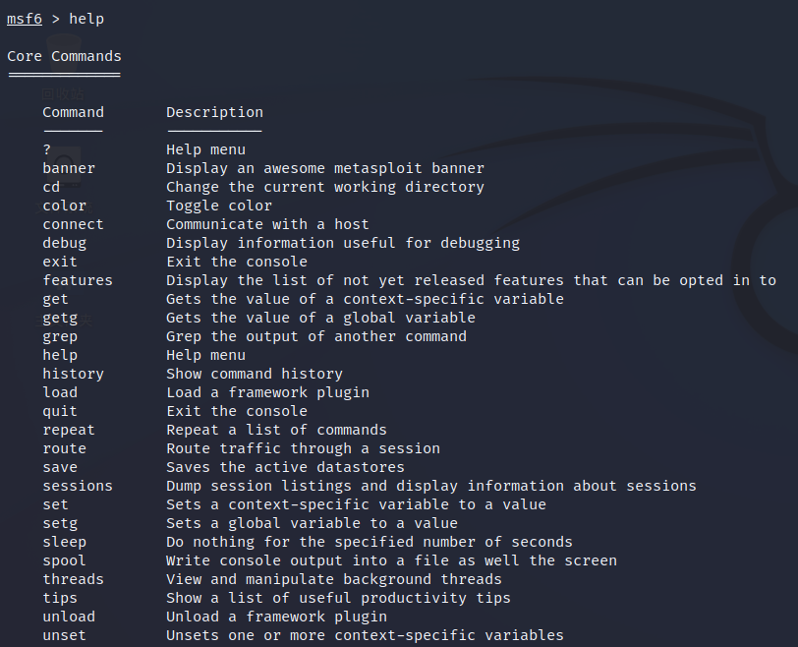This screenshot has width=798, height=647.
Task: Click 'Repeat a list of commands' description
Action: 276,430
